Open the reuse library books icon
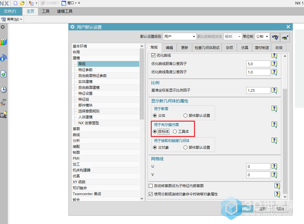Image resolution: width=304 pixels, height=224 pixels. (x=4, y=42)
